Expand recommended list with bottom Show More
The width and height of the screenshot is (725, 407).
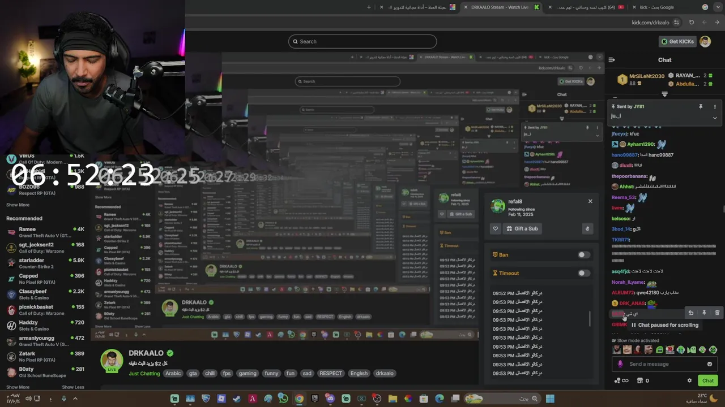pos(18,387)
